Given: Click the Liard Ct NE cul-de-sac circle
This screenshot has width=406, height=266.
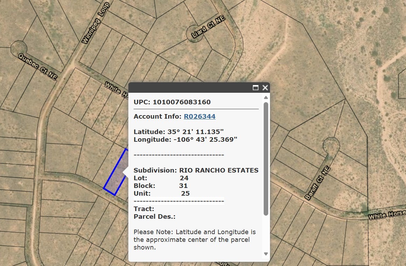Looking at the screenshot, I should pyautogui.click(x=195, y=34).
